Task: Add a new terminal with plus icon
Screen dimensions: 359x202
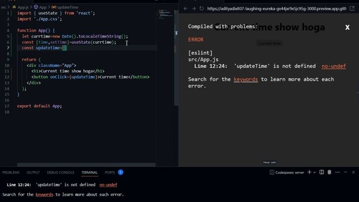Action: [309, 172]
